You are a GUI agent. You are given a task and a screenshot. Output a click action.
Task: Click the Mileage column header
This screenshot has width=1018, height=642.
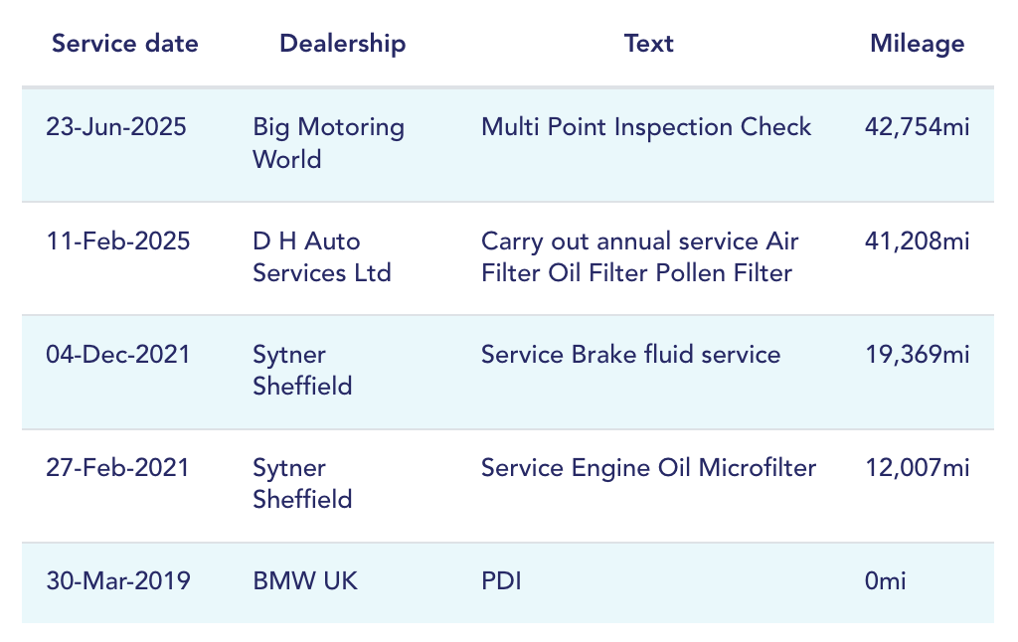coord(917,44)
